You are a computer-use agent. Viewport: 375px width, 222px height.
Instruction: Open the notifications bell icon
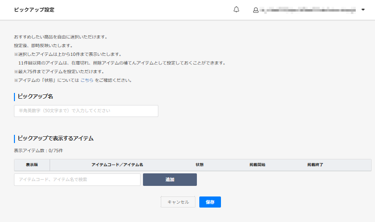coord(236,10)
